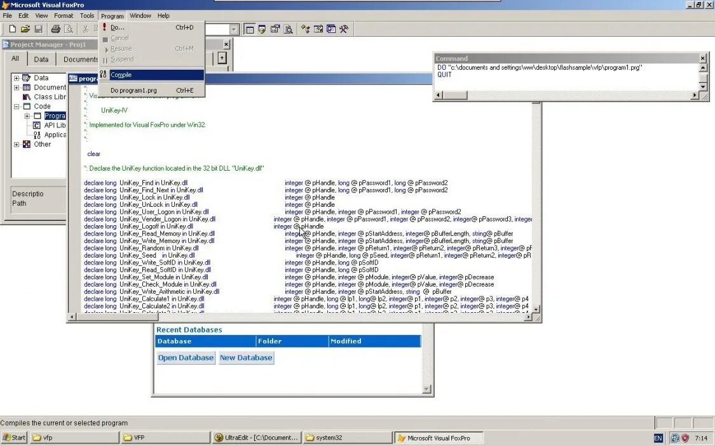The width and height of the screenshot is (715, 446).
Task: Click the Class Libraries books icon
Action: (x=27, y=97)
